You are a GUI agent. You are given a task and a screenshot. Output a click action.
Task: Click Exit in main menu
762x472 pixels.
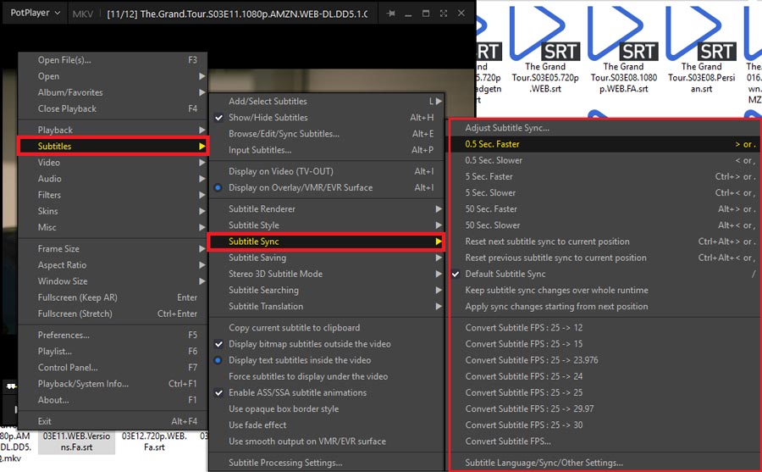coord(113,421)
